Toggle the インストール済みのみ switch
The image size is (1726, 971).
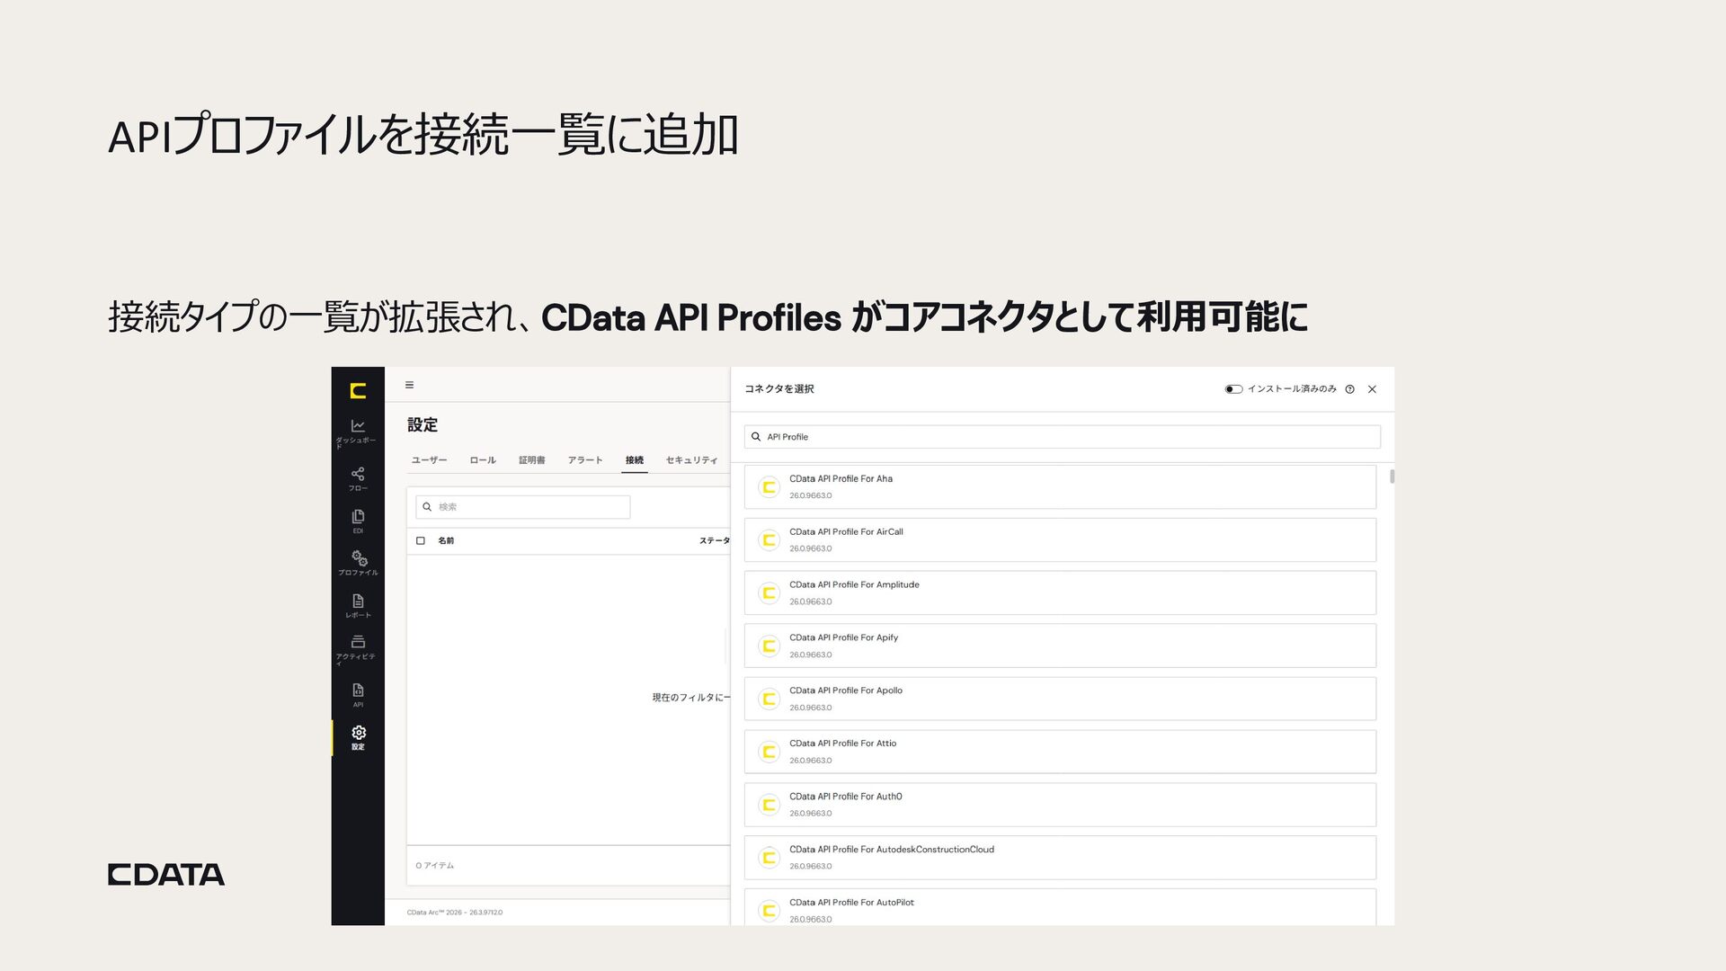click(x=1233, y=389)
